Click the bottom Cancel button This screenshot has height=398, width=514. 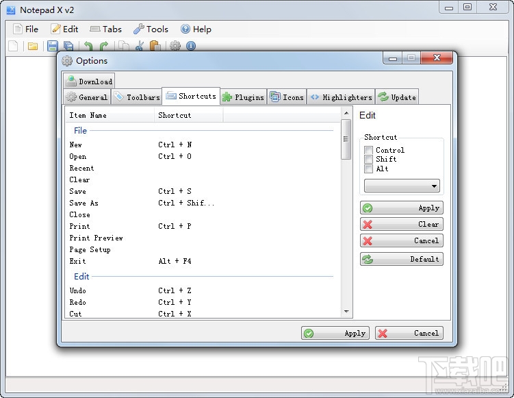[409, 334]
